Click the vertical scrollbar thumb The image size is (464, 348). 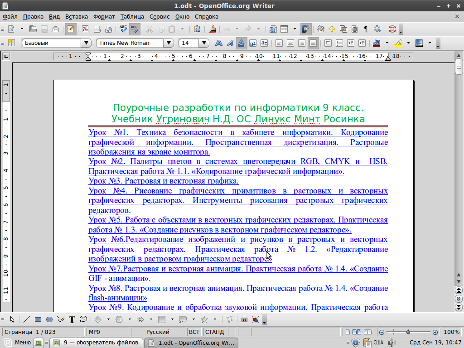coord(459,67)
